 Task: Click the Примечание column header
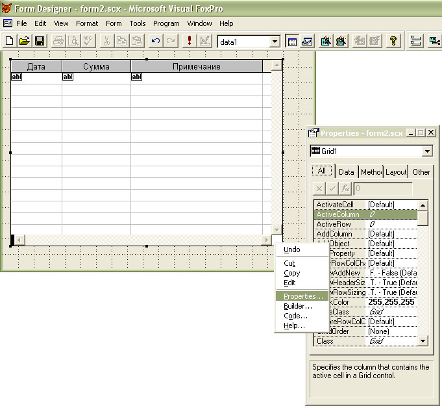coord(196,66)
